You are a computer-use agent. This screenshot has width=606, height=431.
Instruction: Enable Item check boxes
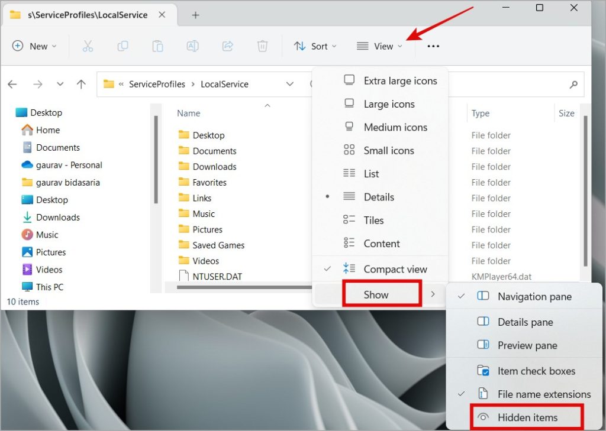pyautogui.click(x=524, y=371)
